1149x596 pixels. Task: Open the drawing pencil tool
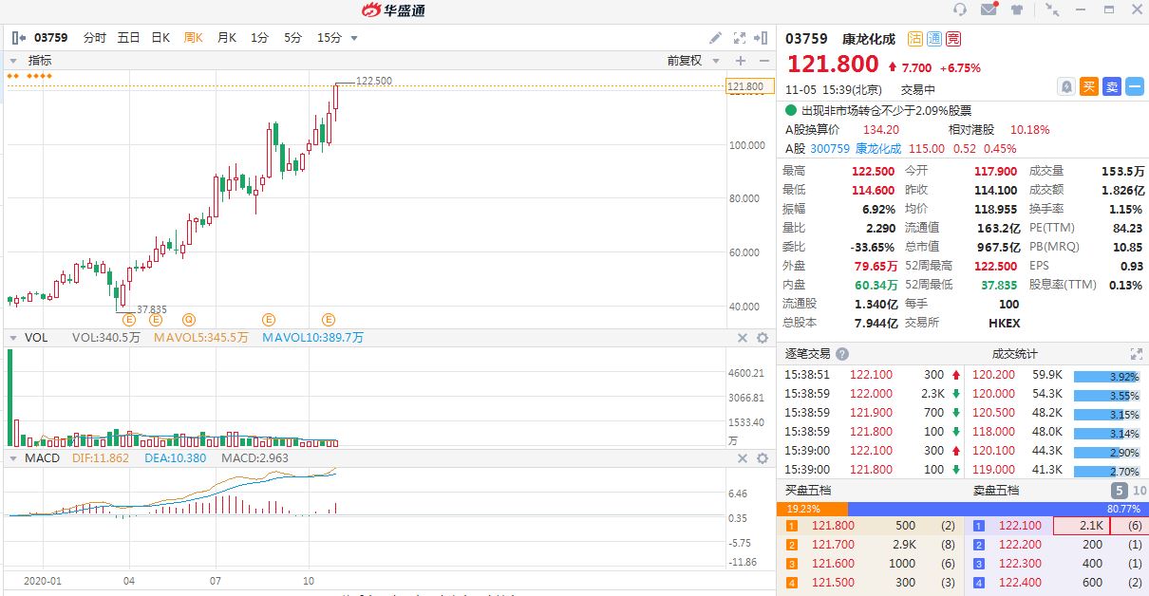[x=716, y=38]
